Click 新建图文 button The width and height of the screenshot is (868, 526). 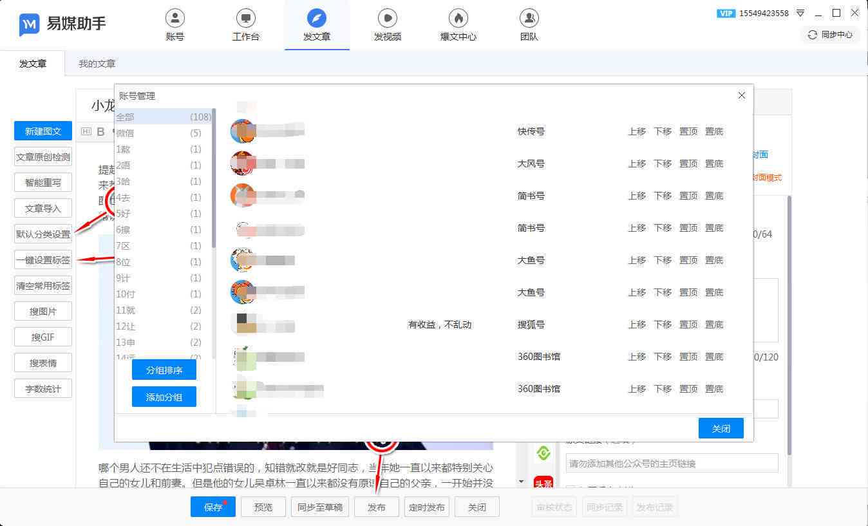click(x=43, y=131)
